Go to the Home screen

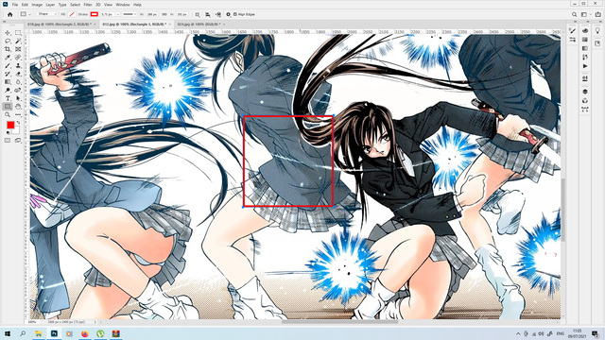tap(10, 14)
